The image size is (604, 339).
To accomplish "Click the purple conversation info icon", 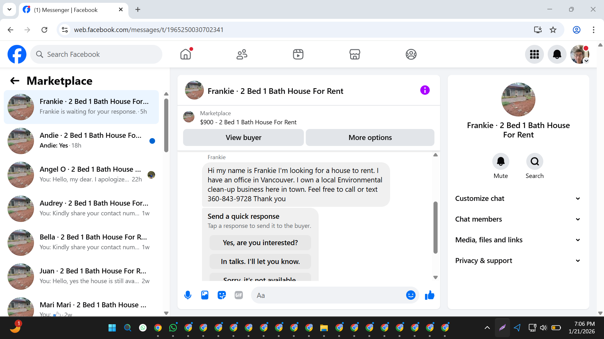I will click(425, 90).
